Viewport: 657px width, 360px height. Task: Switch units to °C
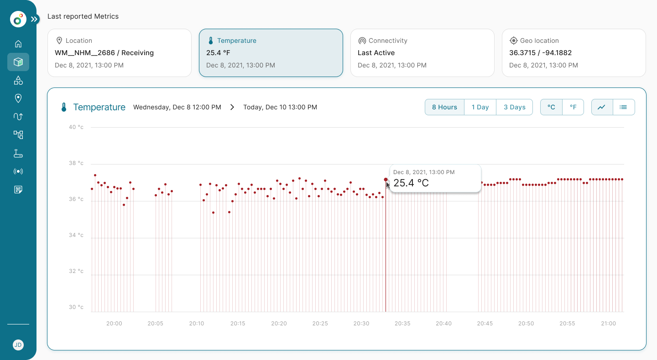click(551, 107)
